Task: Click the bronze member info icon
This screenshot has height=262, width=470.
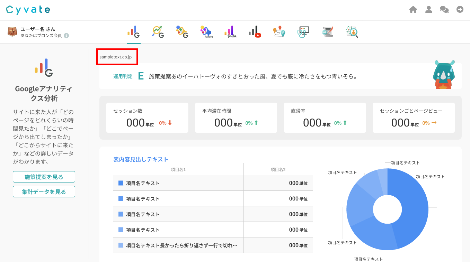Action: pos(66,36)
